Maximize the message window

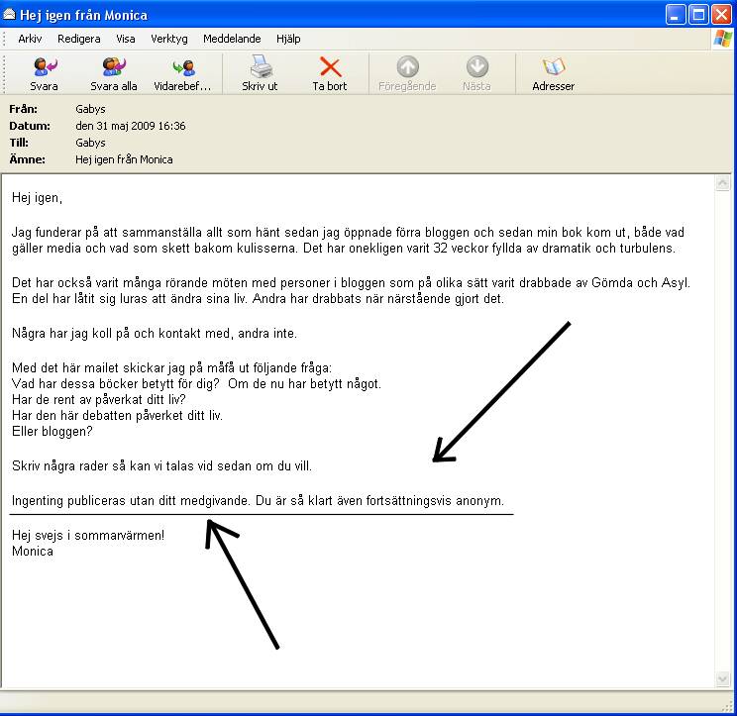[x=698, y=15]
